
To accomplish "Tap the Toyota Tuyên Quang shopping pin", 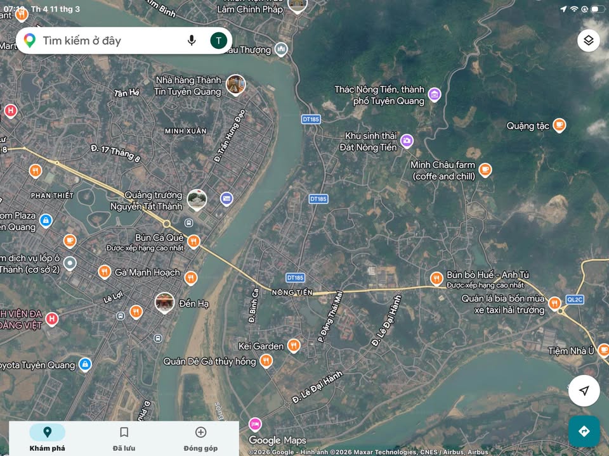I will (85, 364).
